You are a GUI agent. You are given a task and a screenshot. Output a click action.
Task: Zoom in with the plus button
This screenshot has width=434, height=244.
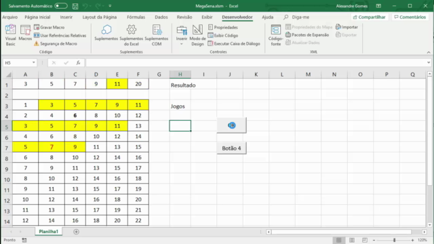click(x=412, y=240)
